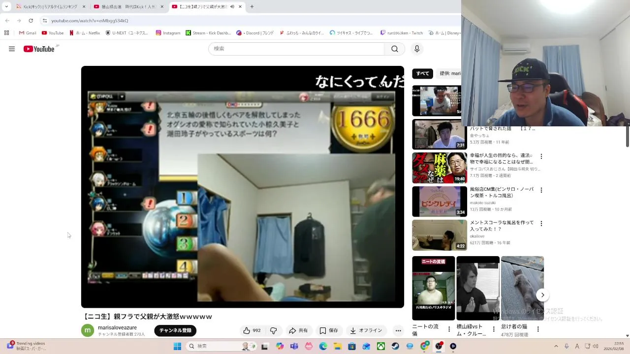Image resolution: width=630 pixels, height=354 pixels.
Task: Open 幸福が人生の目的なら recommended video
Action: pyautogui.click(x=501, y=159)
